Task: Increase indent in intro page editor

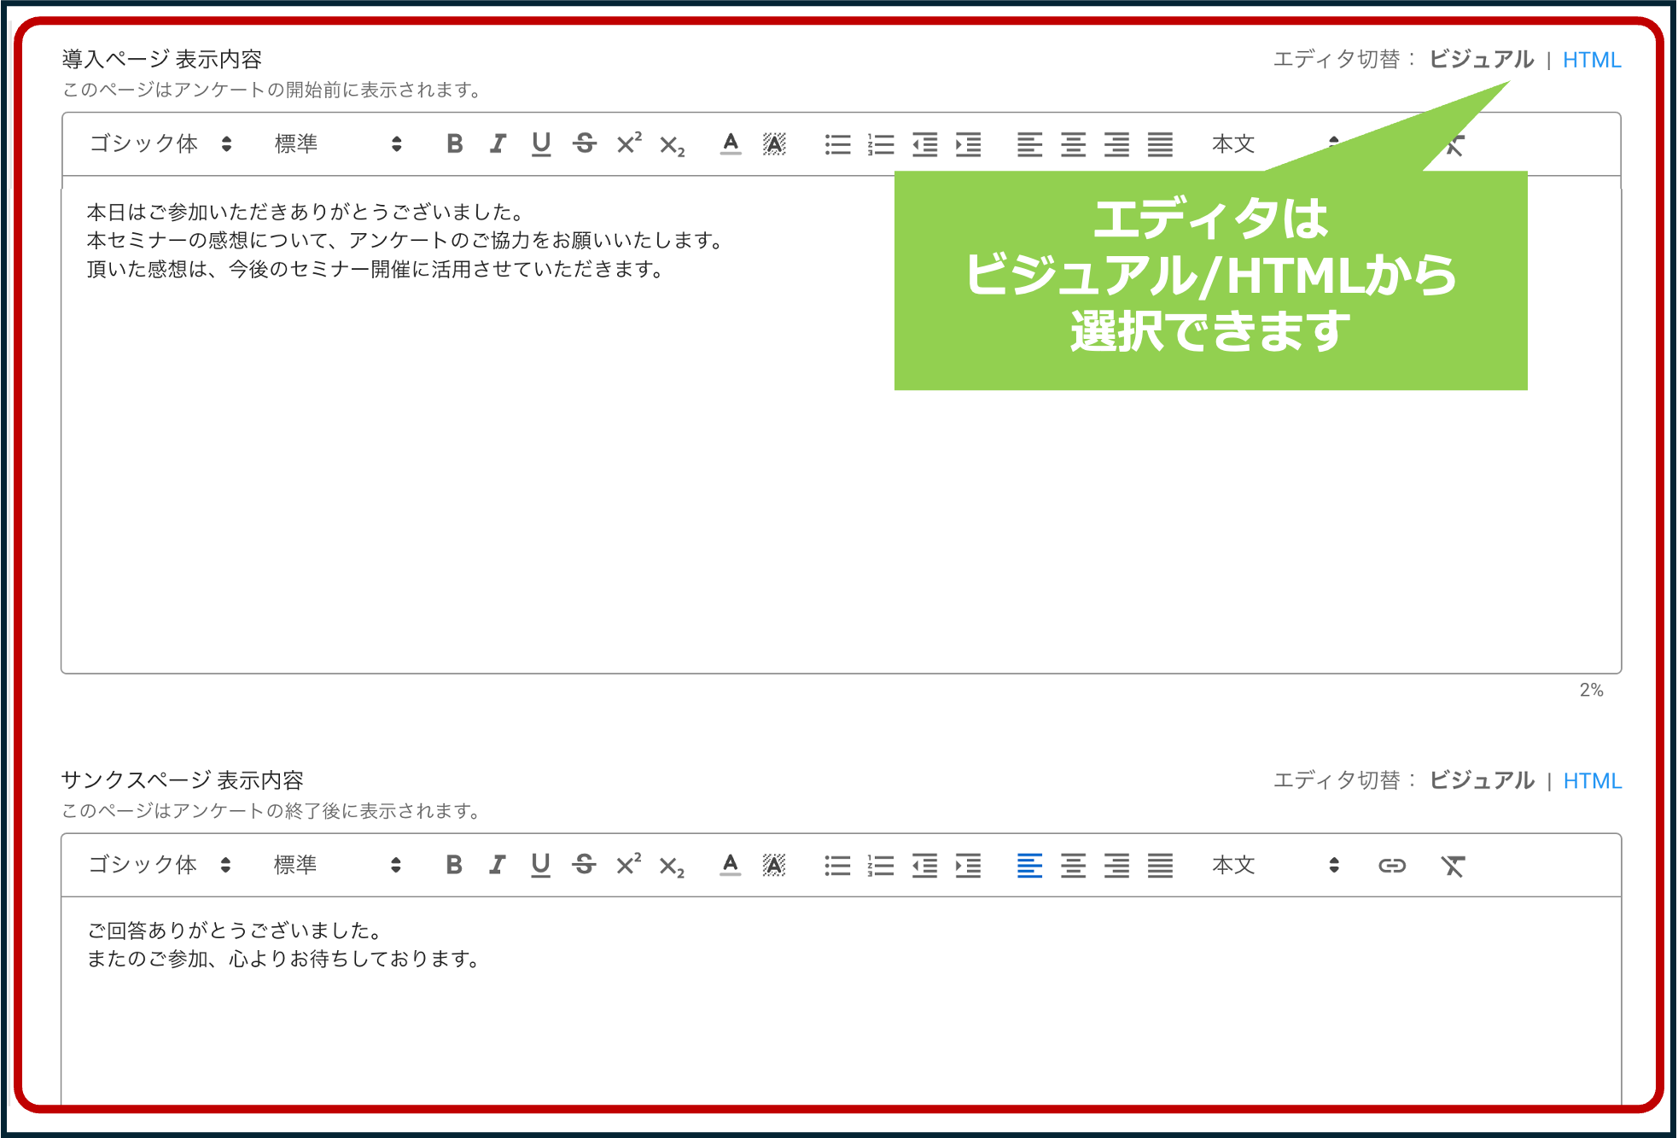Action: 968,144
